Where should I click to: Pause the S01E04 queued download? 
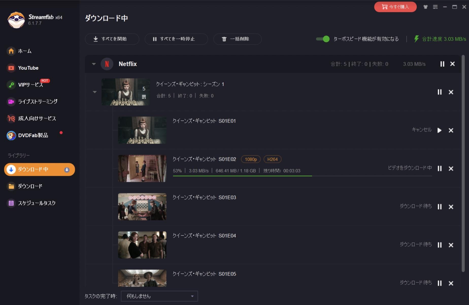point(440,245)
